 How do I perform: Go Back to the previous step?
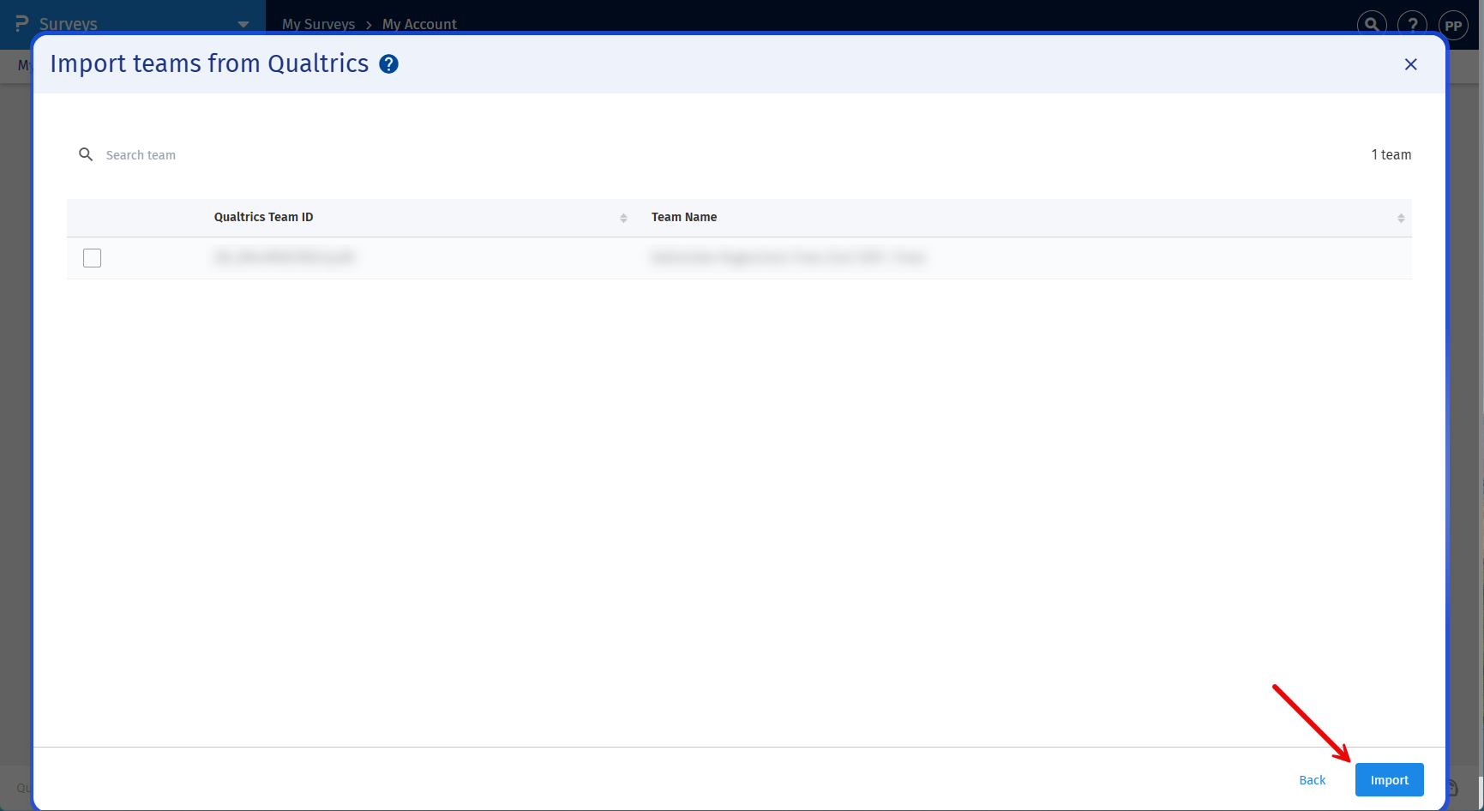point(1312,780)
